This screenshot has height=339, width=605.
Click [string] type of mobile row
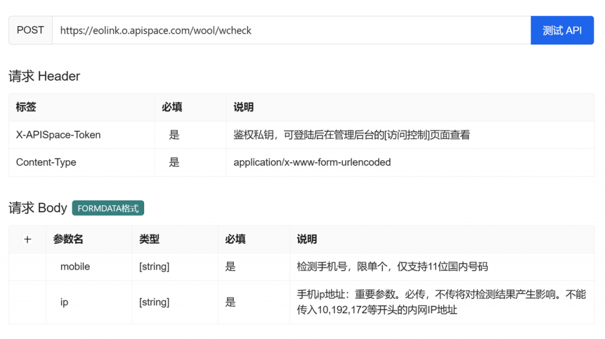pyautogui.click(x=154, y=266)
